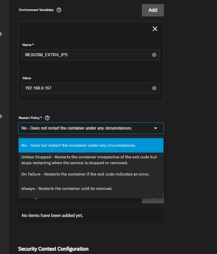Clear the Value field with its icon
Image resolution: width=217 pixels, height=254 pixels.
(154, 88)
